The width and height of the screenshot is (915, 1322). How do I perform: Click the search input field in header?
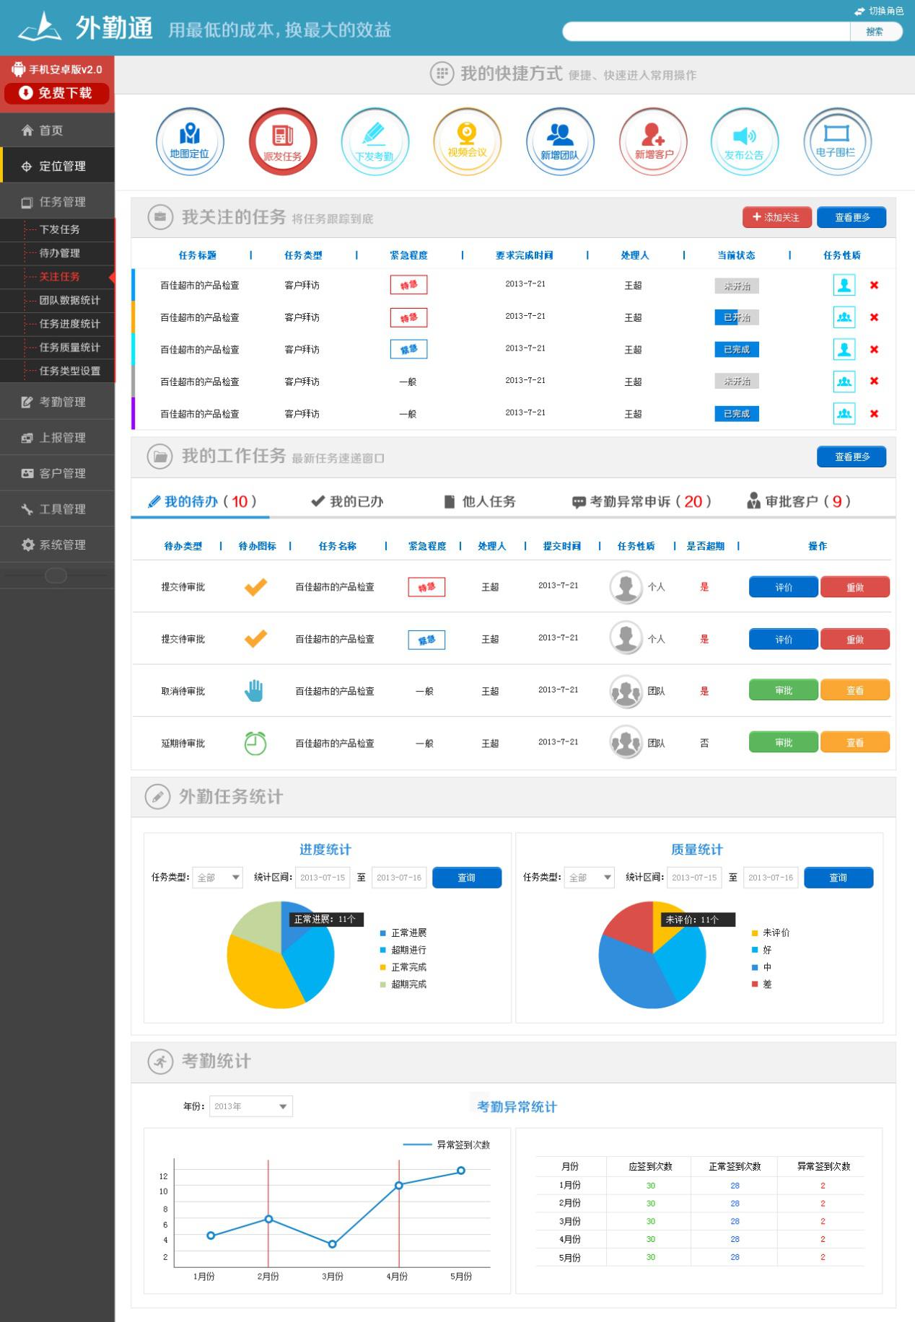[x=706, y=32]
